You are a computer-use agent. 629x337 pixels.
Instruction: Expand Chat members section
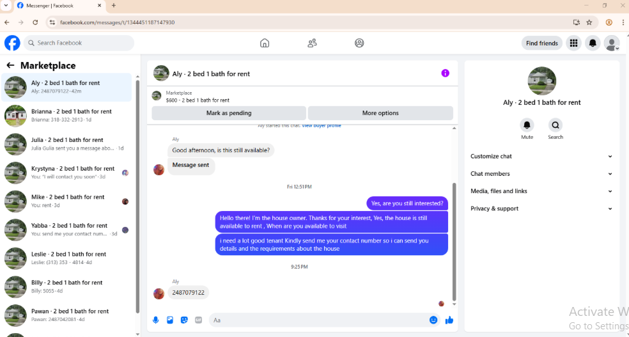(541, 174)
